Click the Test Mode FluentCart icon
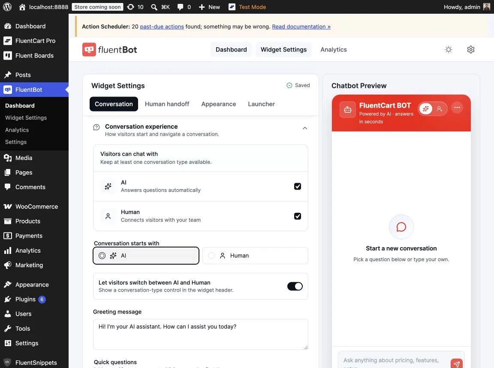The width and height of the screenshot is (494, 368). pos(232,7)
